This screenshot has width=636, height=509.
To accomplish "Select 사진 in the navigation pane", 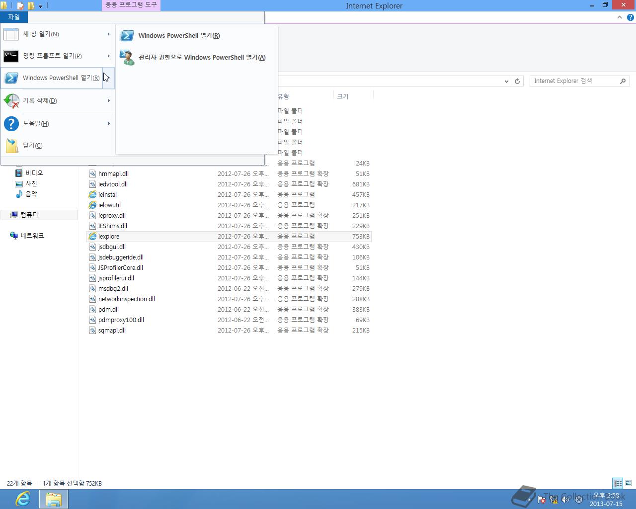I will 31,183.
